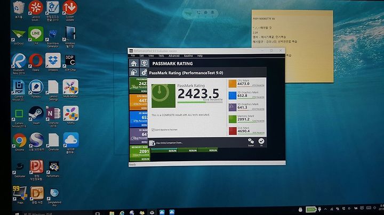
Task: Select the Brainwave Generator desktop icon
Action: (53, 37)
